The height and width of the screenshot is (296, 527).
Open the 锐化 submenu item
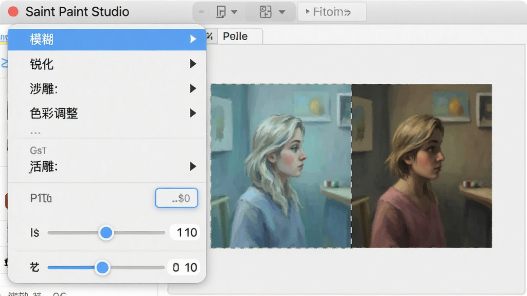107,64
